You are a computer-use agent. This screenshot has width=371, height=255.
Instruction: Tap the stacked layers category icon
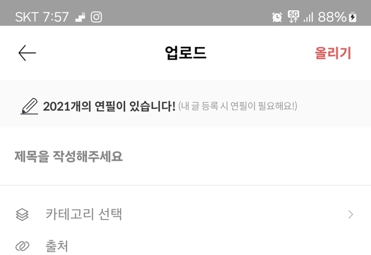[22, 214]
